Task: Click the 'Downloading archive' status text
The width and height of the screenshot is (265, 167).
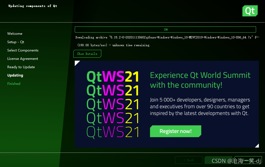Action: pyautogui.click(x=167, y=37)
